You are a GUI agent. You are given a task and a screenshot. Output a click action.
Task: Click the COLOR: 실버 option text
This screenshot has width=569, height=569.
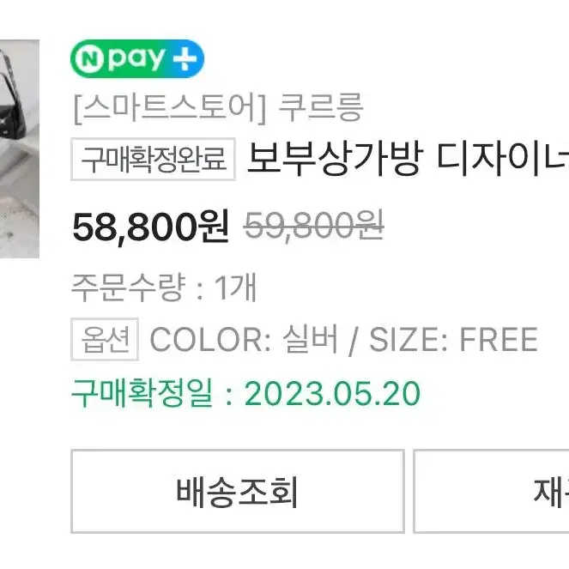click(245, 339)
